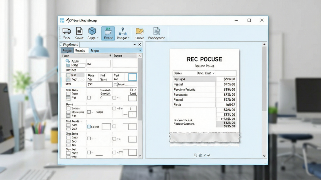Click the preview pane vertical scrollbar thumb

pos(264,79)
